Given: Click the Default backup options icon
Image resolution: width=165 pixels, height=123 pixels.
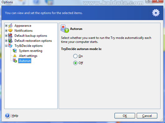Looking at the screenshot, I should point(10,35).
